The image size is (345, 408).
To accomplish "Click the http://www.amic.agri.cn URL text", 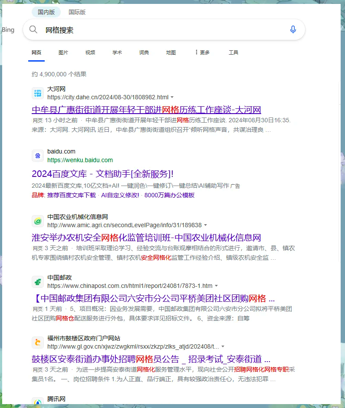I will click(125, 225).
